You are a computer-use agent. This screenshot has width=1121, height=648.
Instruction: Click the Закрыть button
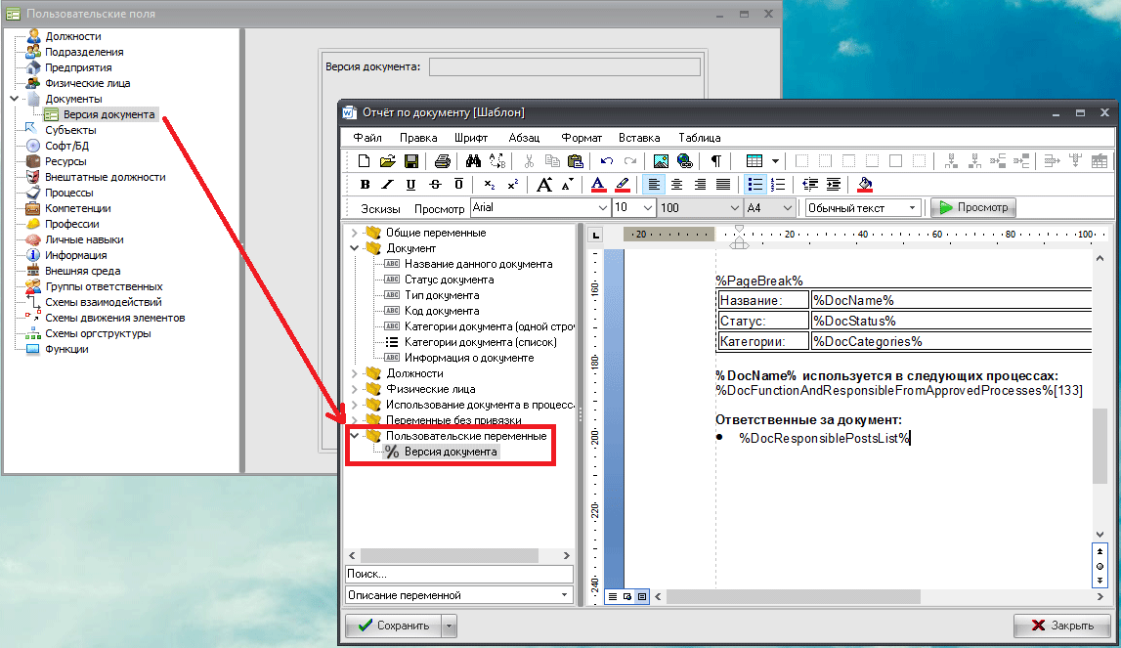point(1061,626)
